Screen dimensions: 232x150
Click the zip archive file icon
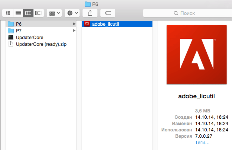tap(11, 44)
